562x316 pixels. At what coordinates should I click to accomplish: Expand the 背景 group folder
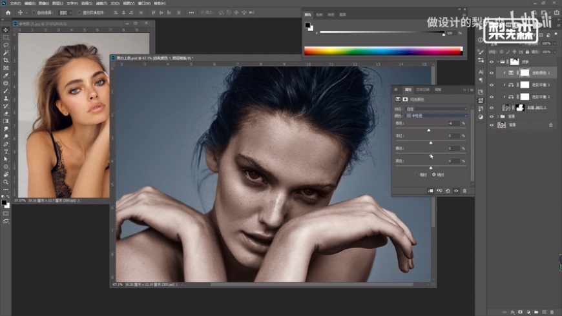coord(498,117)
